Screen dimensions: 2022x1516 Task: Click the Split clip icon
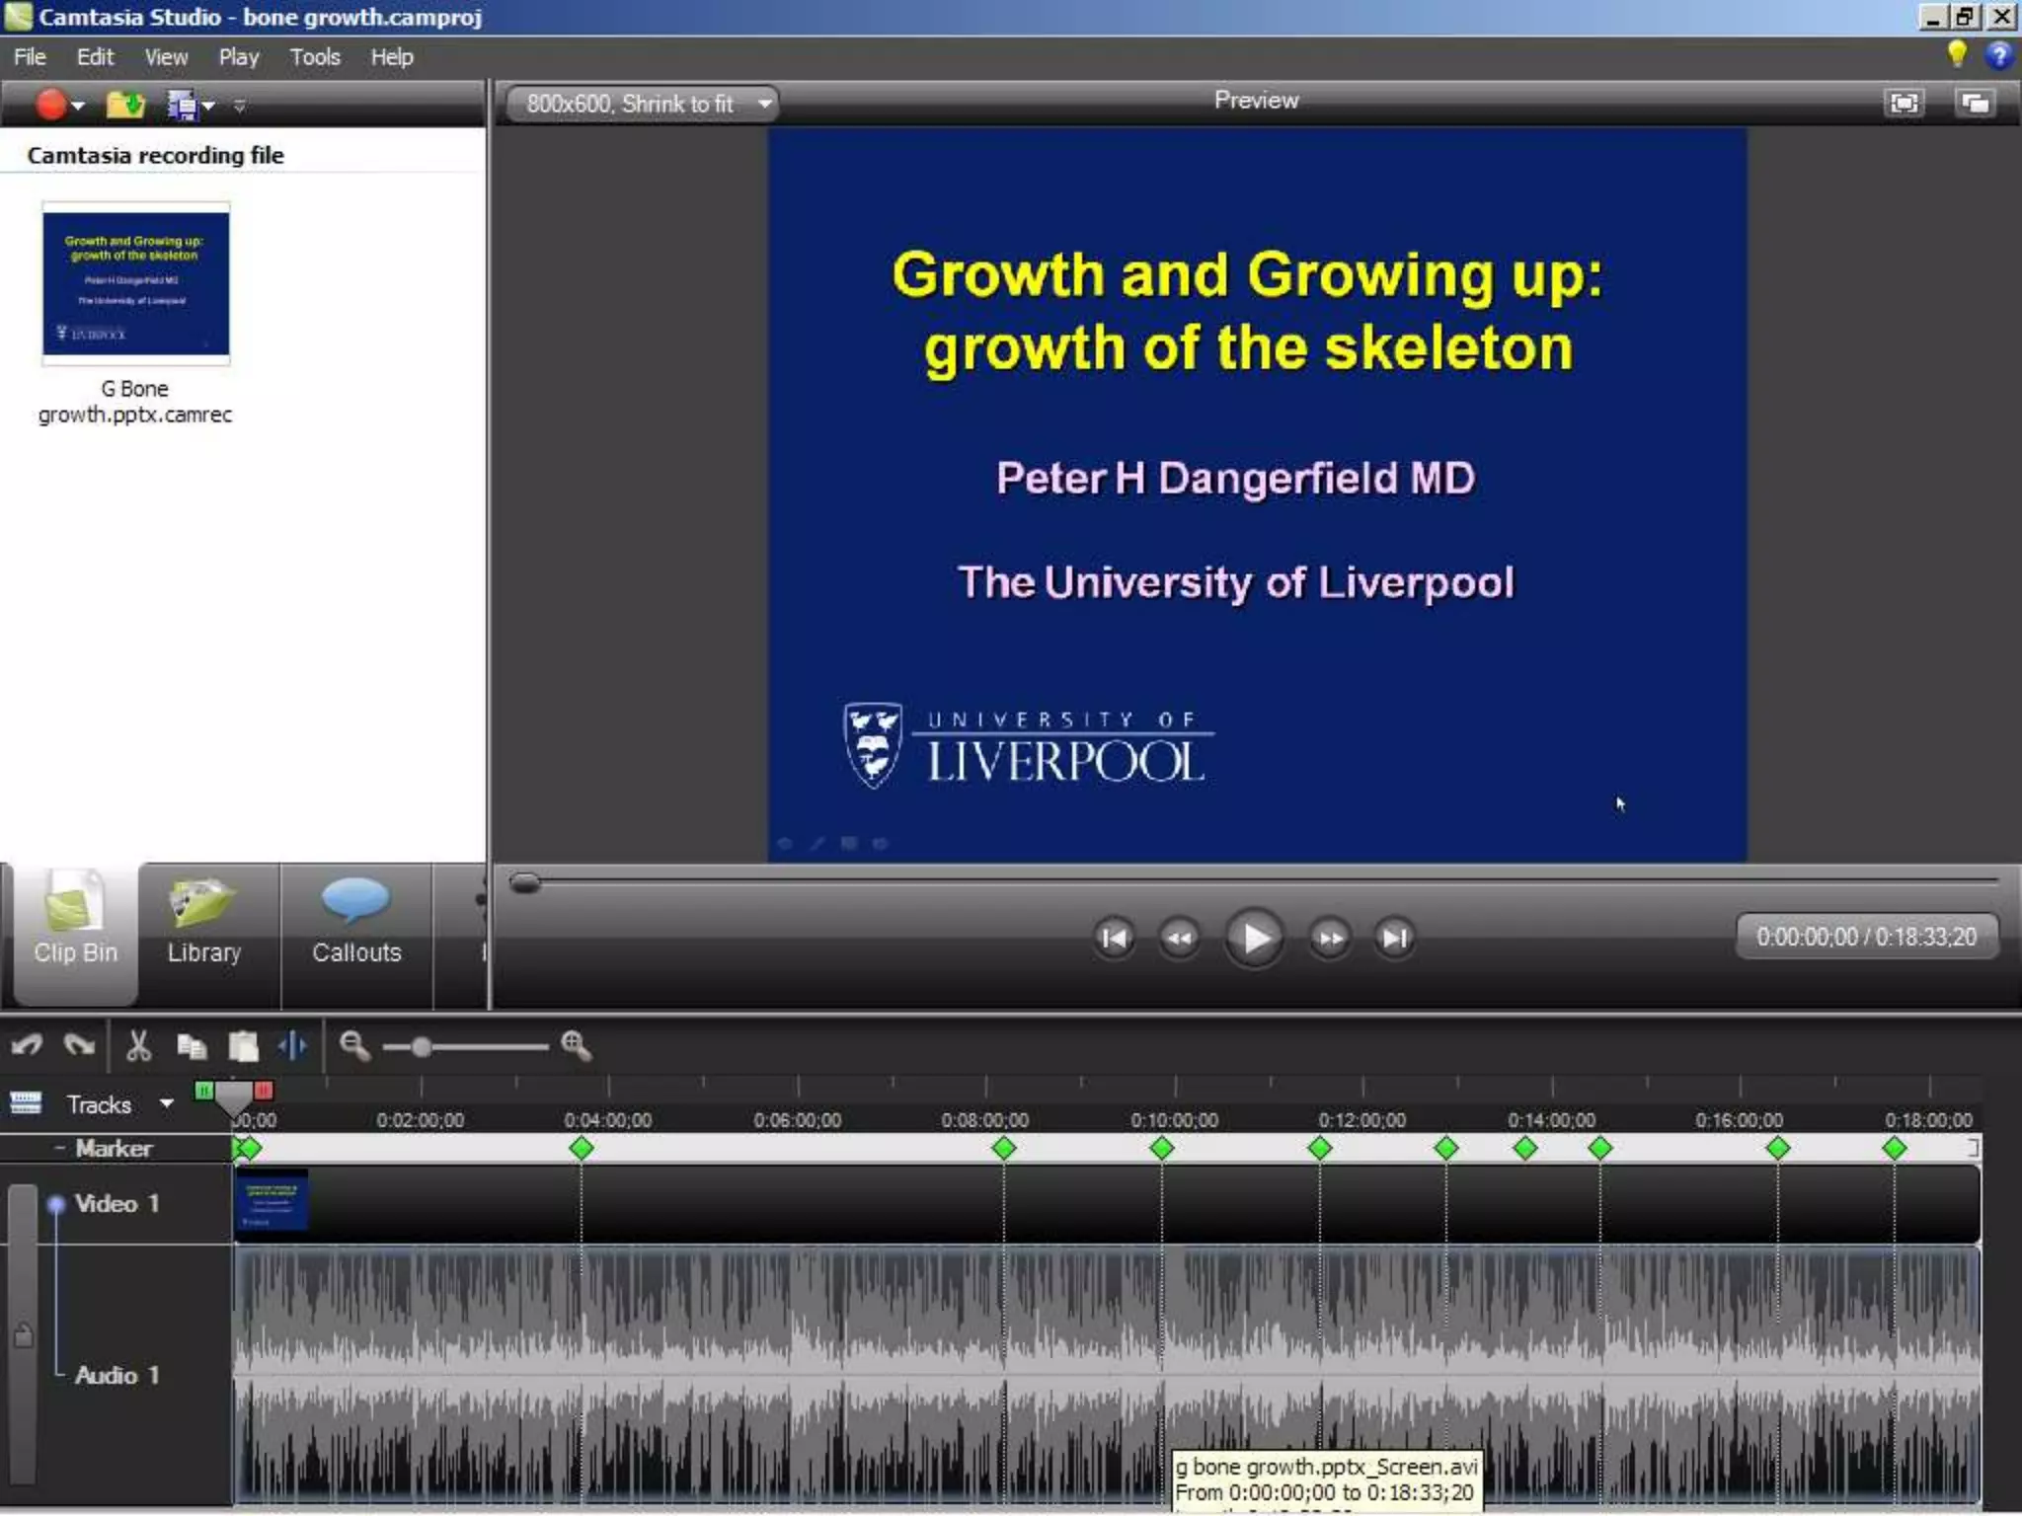(x=292, y=1046)
